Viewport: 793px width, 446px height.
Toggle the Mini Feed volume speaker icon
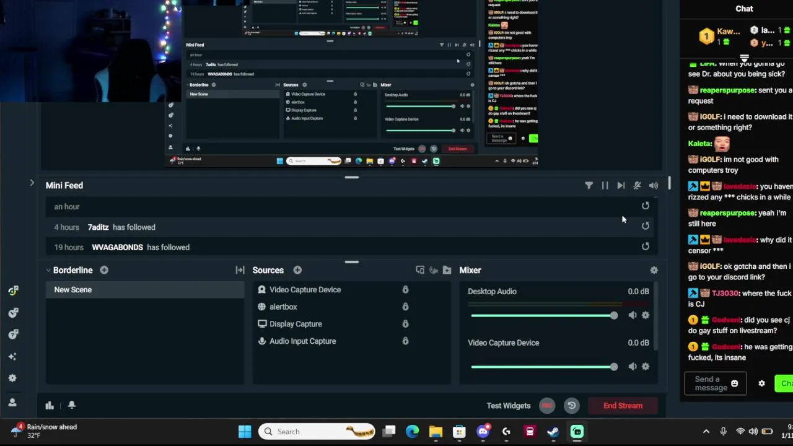click(x=654, y=185)
